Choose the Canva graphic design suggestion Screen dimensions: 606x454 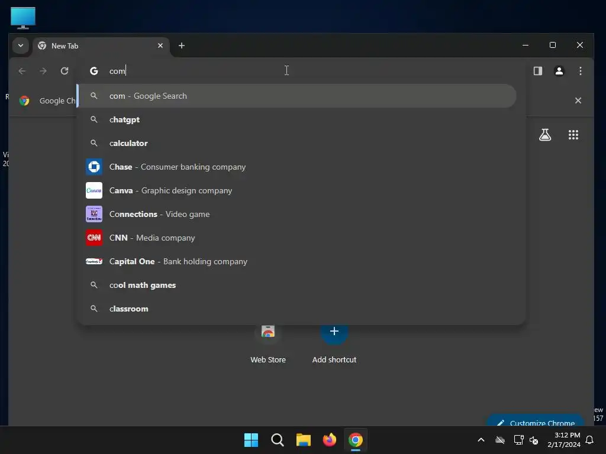coord(297,190)
